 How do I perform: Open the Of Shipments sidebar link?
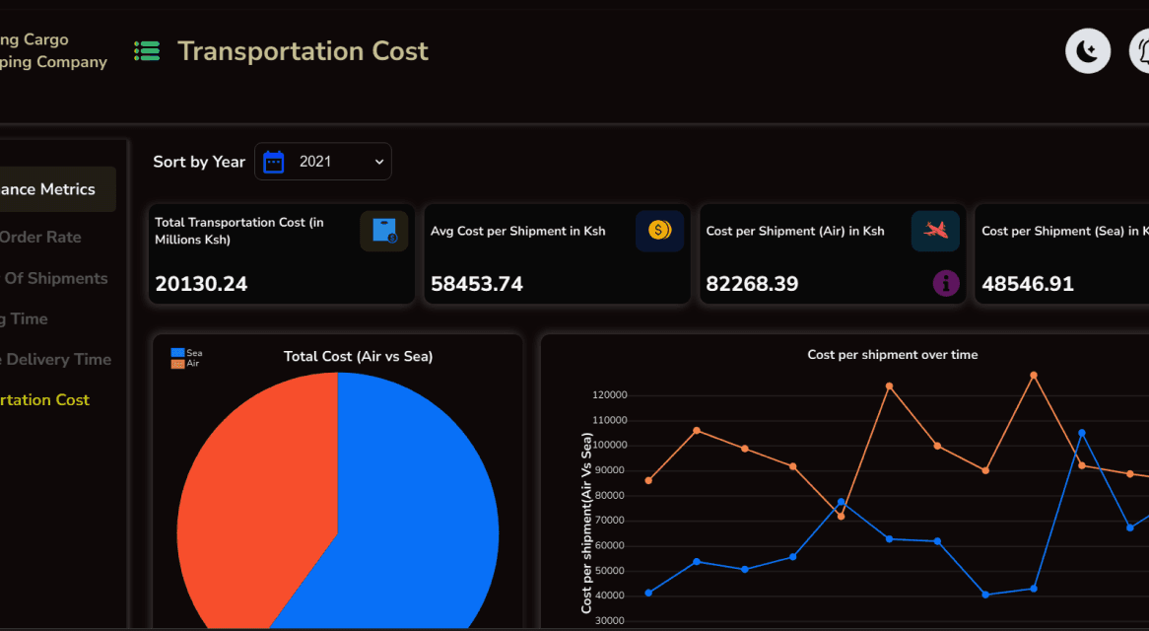point(54,278)
